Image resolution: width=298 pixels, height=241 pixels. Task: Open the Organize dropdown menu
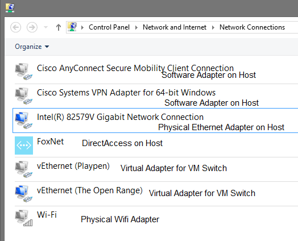(x=32, y=47)
